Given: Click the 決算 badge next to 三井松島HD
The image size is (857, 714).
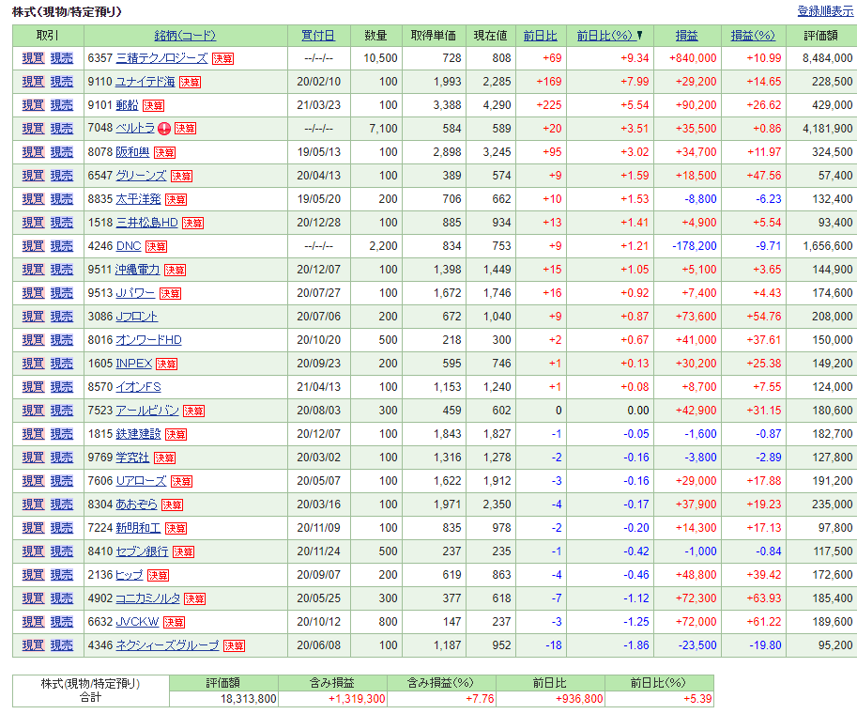Looking at the screenshot, I should pyautogui.click(x=193, y=224).
